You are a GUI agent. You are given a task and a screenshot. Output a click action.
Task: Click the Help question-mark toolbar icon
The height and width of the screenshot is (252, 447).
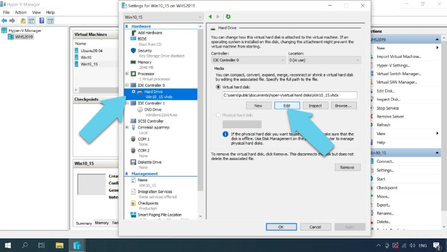[41, 20]
